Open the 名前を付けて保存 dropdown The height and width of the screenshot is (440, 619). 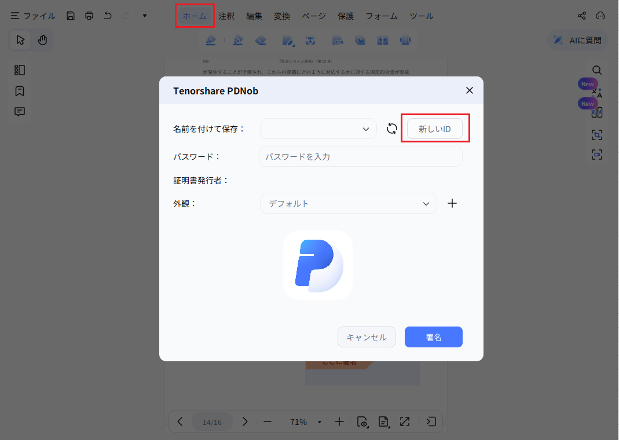(x=318, y=129)
